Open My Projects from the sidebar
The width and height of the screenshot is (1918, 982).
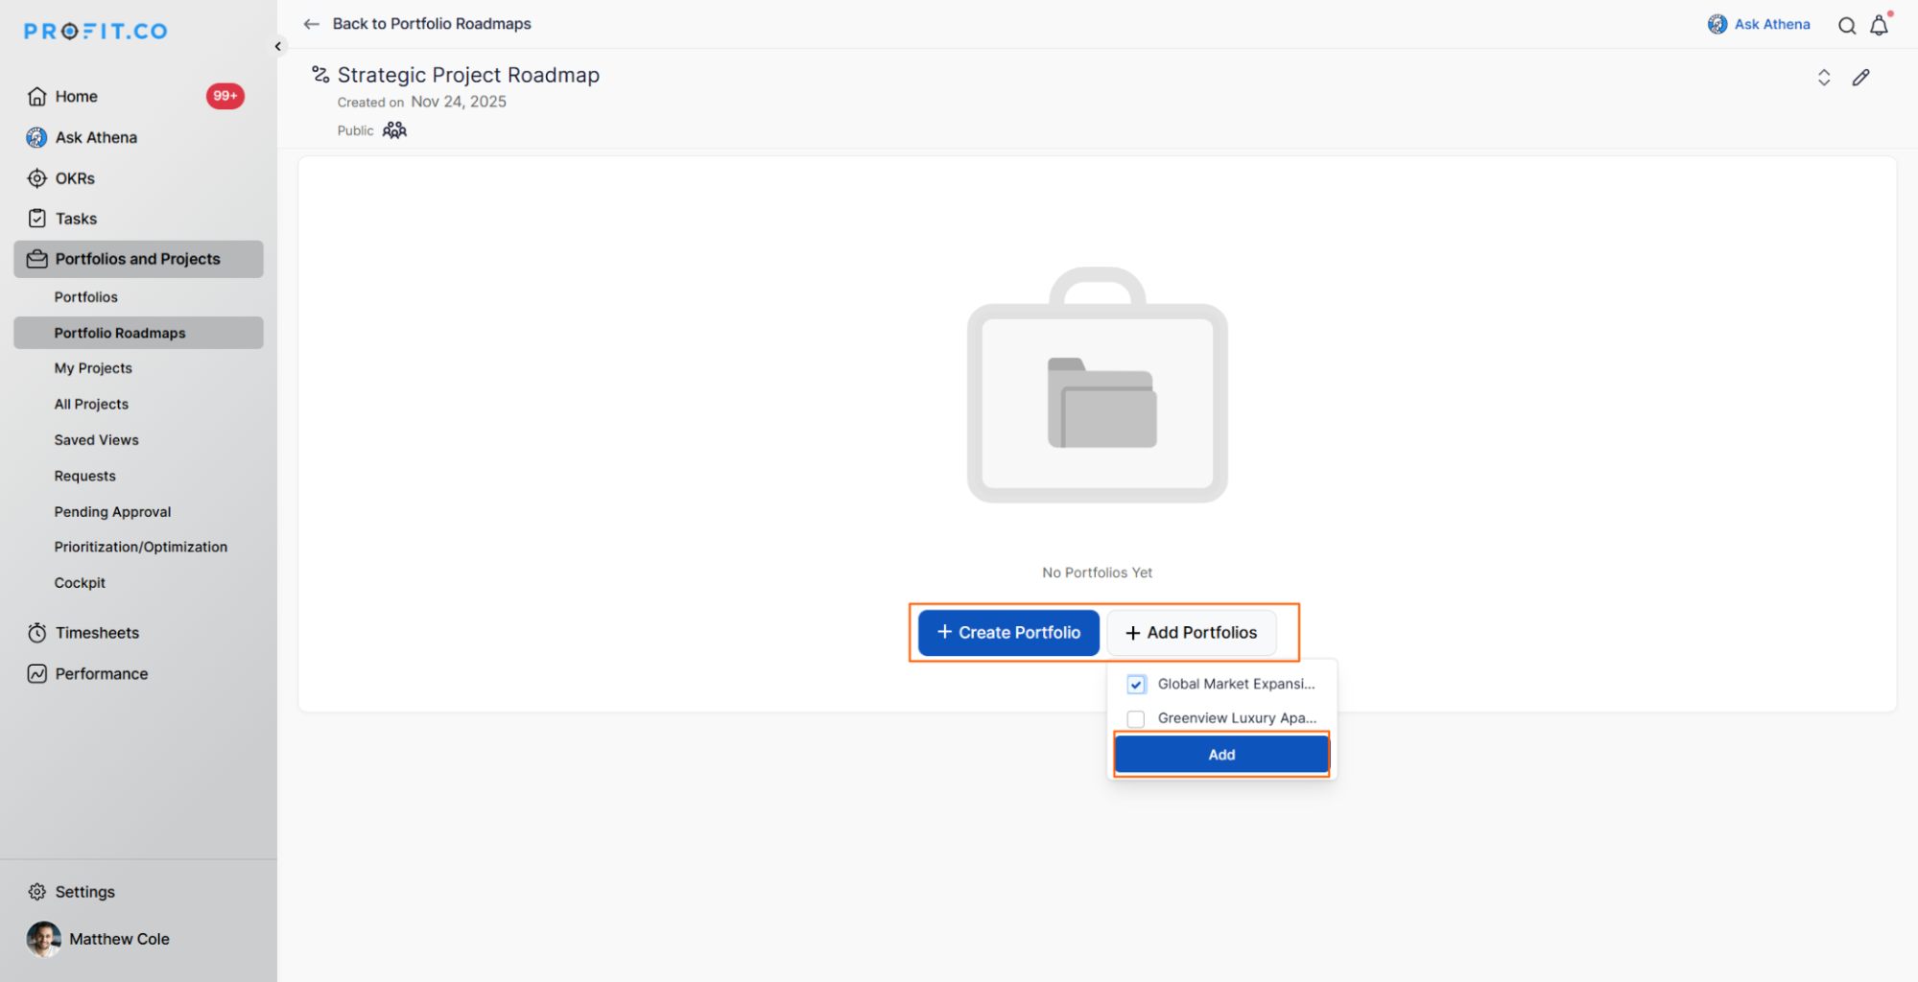(93, 367)
